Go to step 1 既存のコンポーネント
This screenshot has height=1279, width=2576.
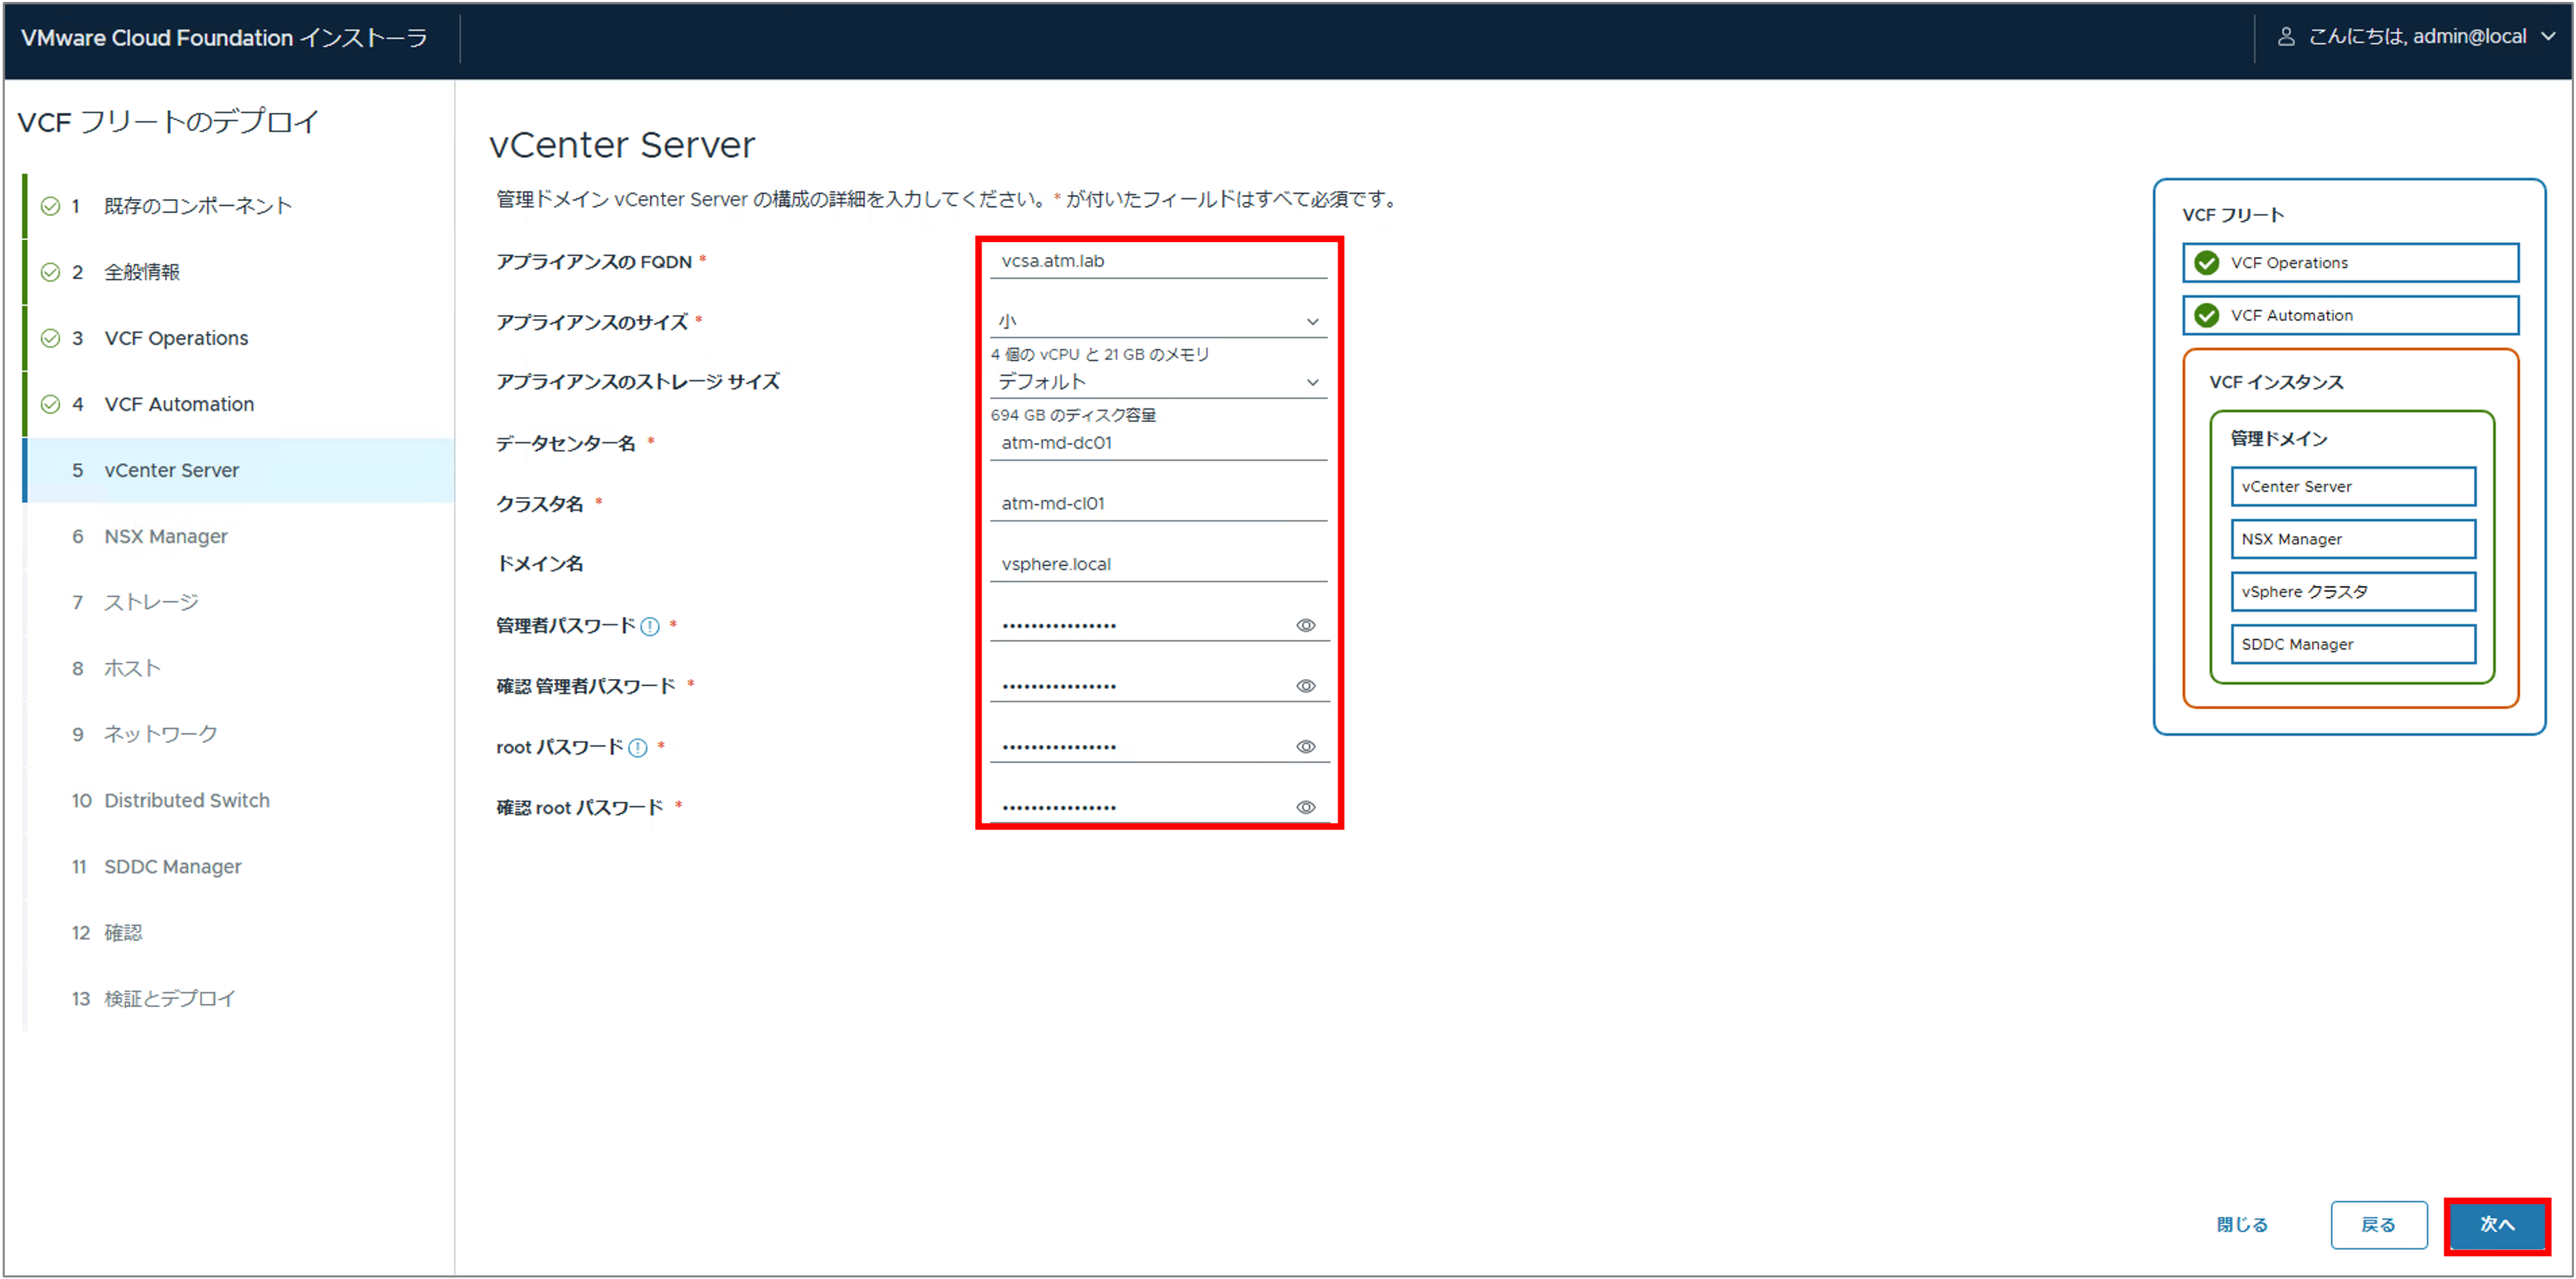click(240, 206)
